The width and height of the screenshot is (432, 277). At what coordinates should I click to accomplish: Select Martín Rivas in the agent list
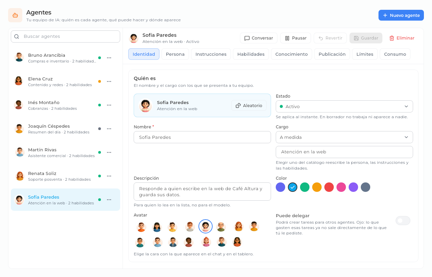pyautogui.click(x=65, y=152)
